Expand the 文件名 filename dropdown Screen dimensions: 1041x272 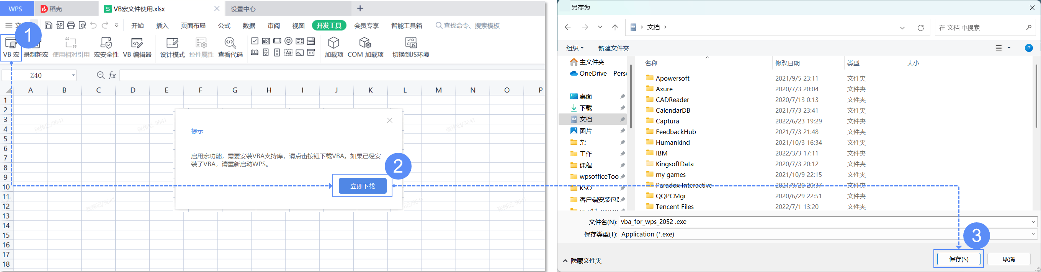(x=1034, y=222)
